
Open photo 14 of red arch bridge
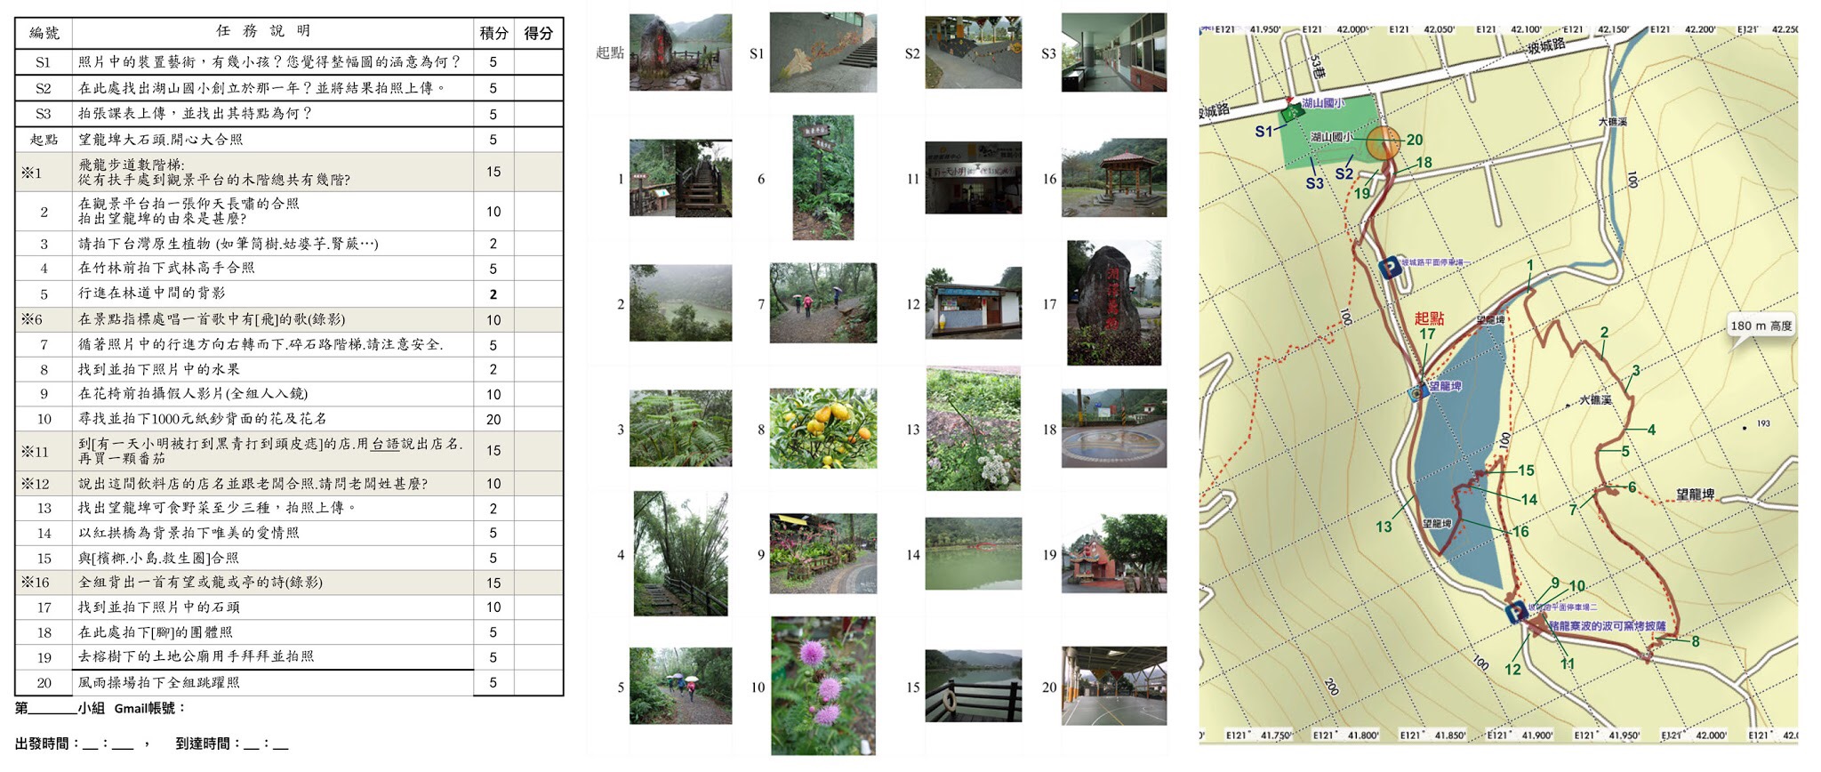(x=973, y=554)
